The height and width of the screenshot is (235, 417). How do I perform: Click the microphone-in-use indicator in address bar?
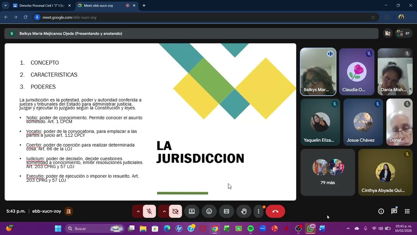(x=37, y=17)
